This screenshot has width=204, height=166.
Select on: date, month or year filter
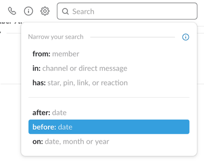[x=109, y=142]
